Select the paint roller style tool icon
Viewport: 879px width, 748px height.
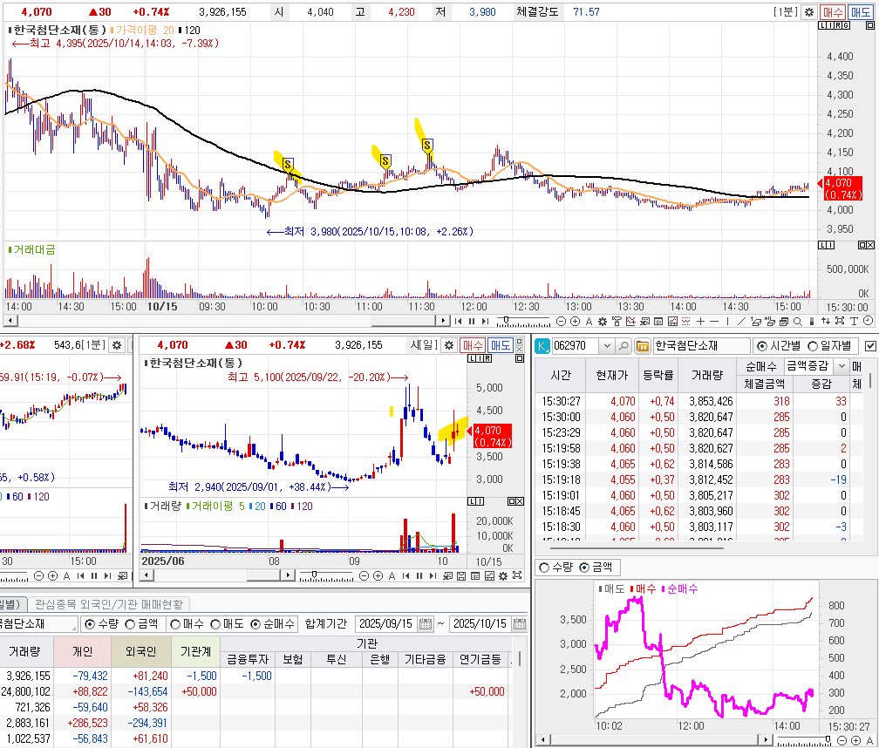[617, 321]
